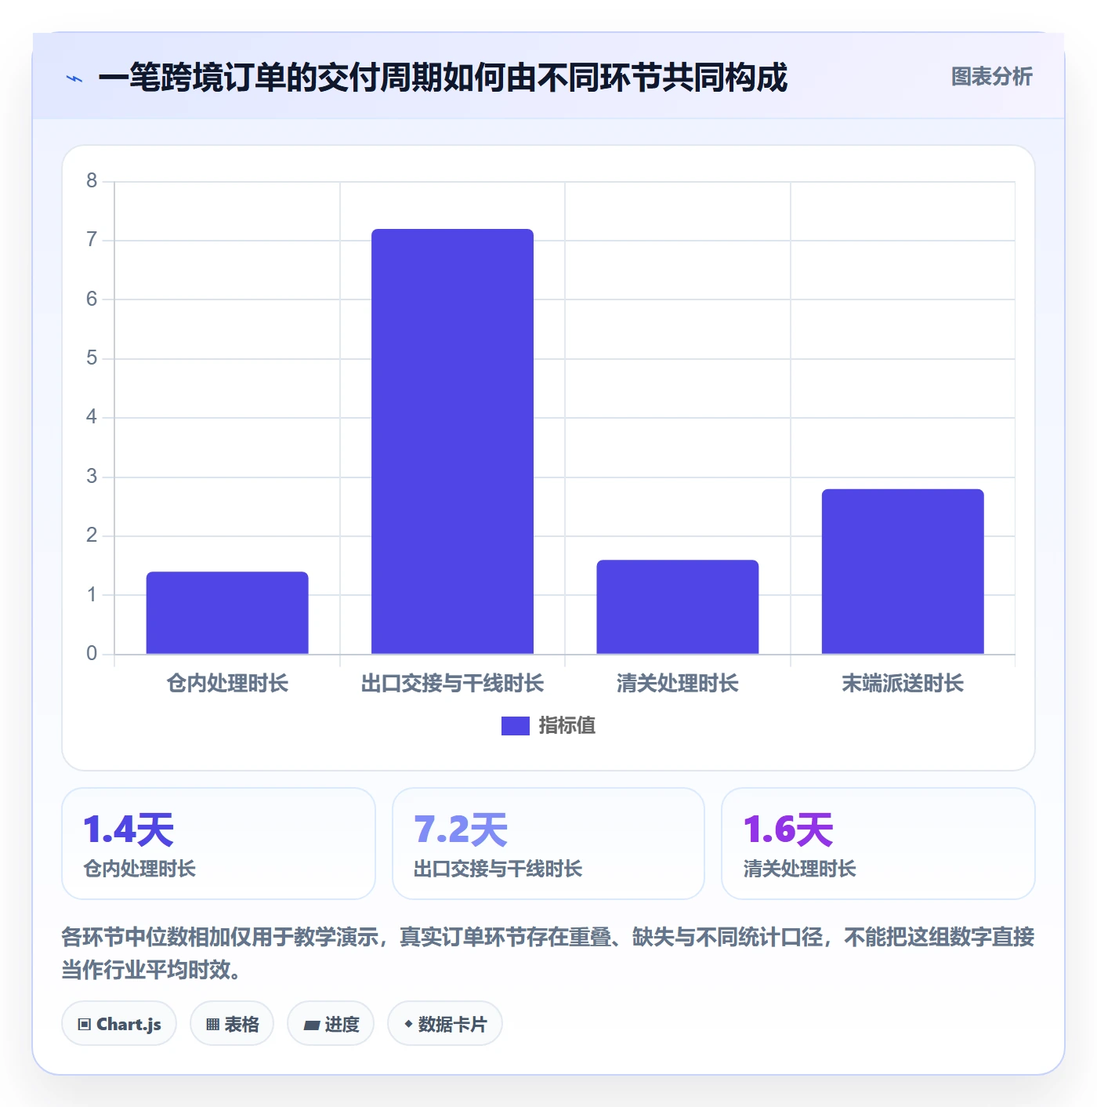
Task: Click the 仓内处理时长 x-axis label
Action: tap(227, 684)
